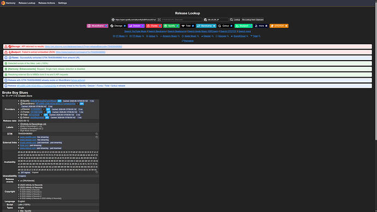
Task: Open the Search Bandcamp link
Action: (157, 31)
